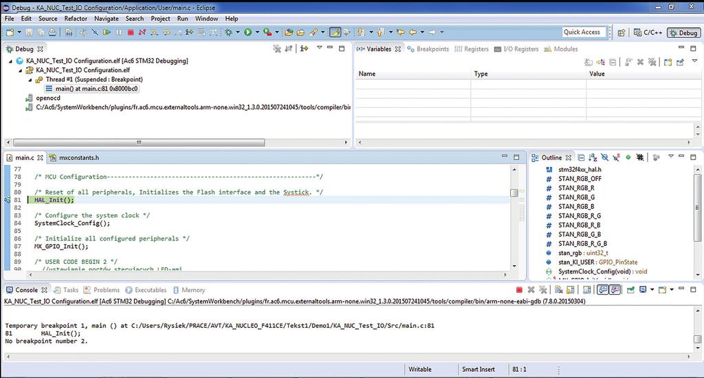The width and height of the screenshot is (704, 378).
Task: Click the Outline vertical scrollbar thumb
Action: pos(698,208)
